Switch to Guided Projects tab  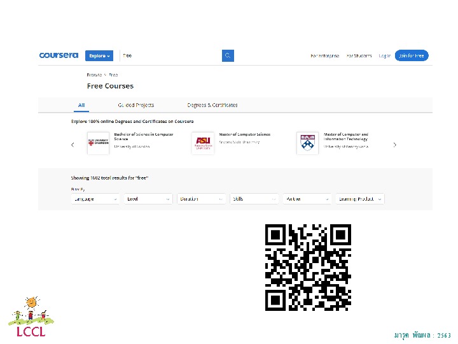[x=136, y=105]
